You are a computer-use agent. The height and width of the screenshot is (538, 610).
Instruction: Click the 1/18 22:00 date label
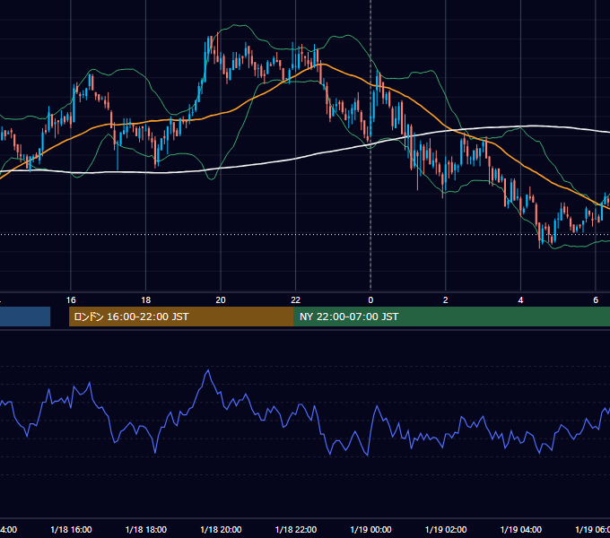tap(296, 529)
